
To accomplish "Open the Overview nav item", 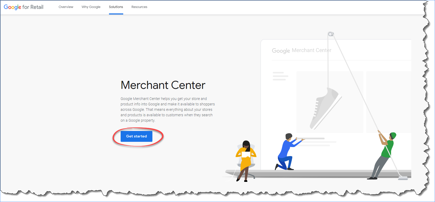I will pyautogui.click(x=66, y=7).
